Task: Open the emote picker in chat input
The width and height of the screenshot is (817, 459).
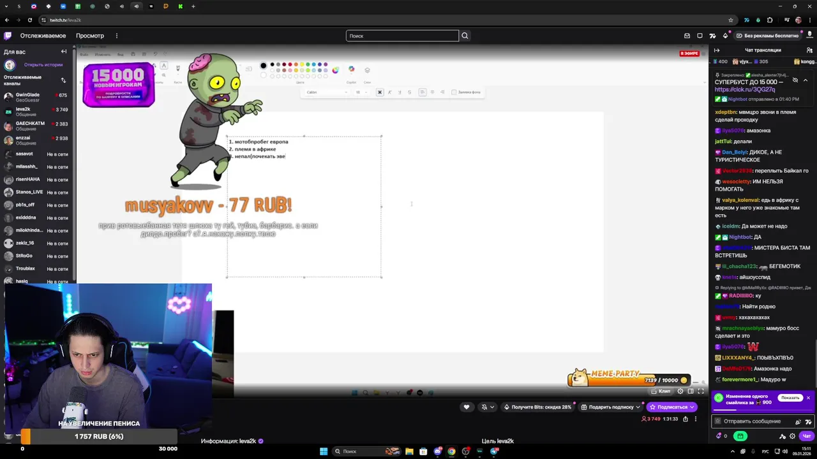Action: coord(798,421)
